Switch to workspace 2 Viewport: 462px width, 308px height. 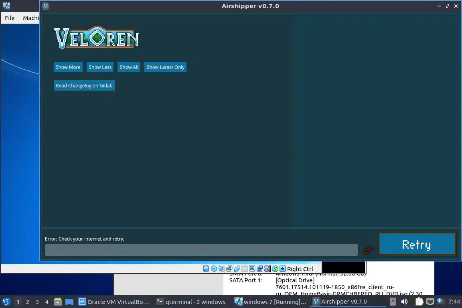[27, 302]
